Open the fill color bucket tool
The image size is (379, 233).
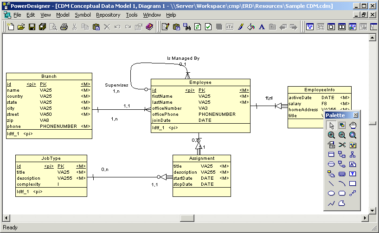pos(251,27)
